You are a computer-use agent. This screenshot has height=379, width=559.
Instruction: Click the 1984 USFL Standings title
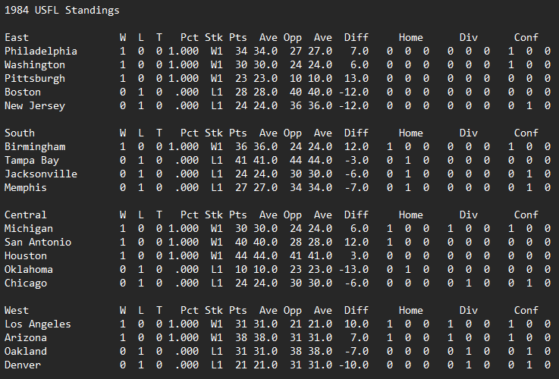click(61, 11)
